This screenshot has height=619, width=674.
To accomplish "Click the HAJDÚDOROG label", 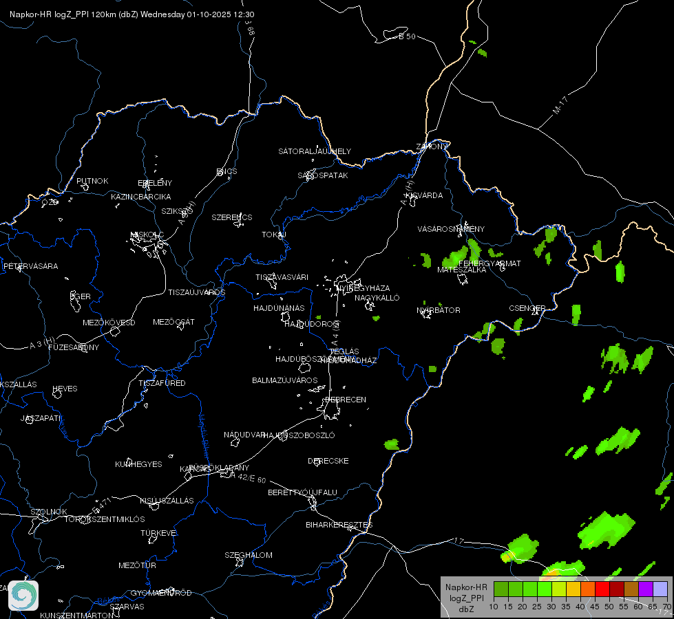I will point(312,324).
